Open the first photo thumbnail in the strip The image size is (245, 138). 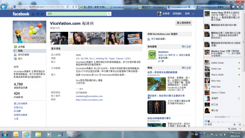click(x=59, y=38)
